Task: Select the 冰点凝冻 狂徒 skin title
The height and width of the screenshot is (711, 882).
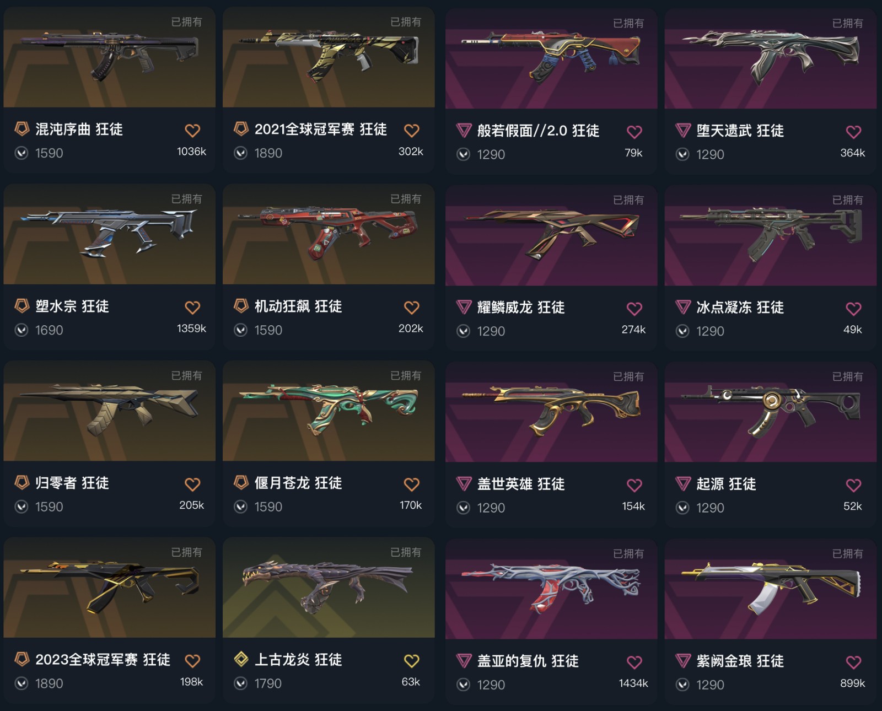Action: click(x=740, y=308)
